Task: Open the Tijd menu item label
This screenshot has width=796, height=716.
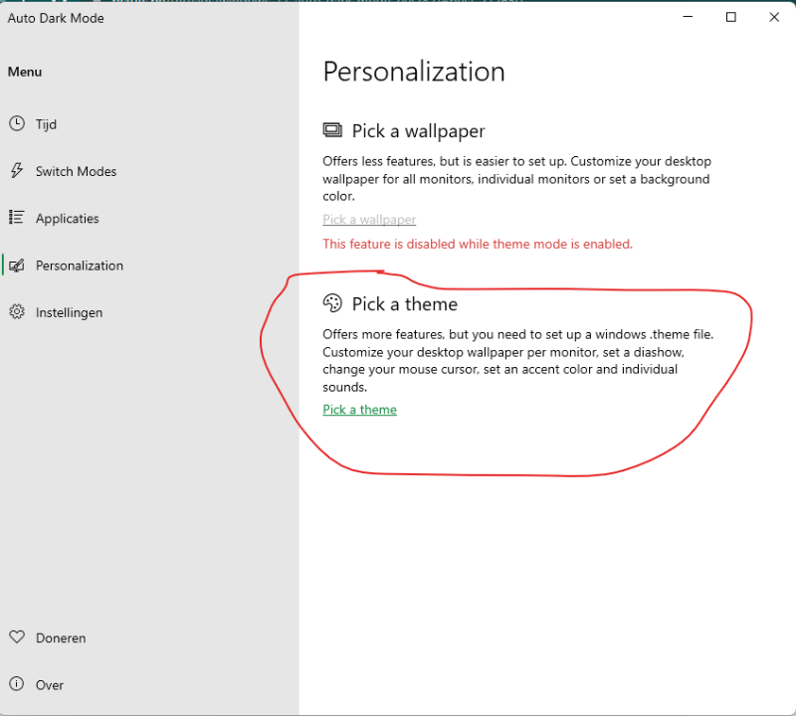Action: click(x=46, y=124)
